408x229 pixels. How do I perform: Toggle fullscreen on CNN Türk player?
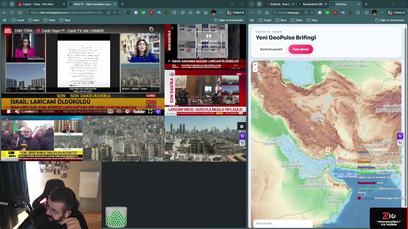(x=150, y=111)
